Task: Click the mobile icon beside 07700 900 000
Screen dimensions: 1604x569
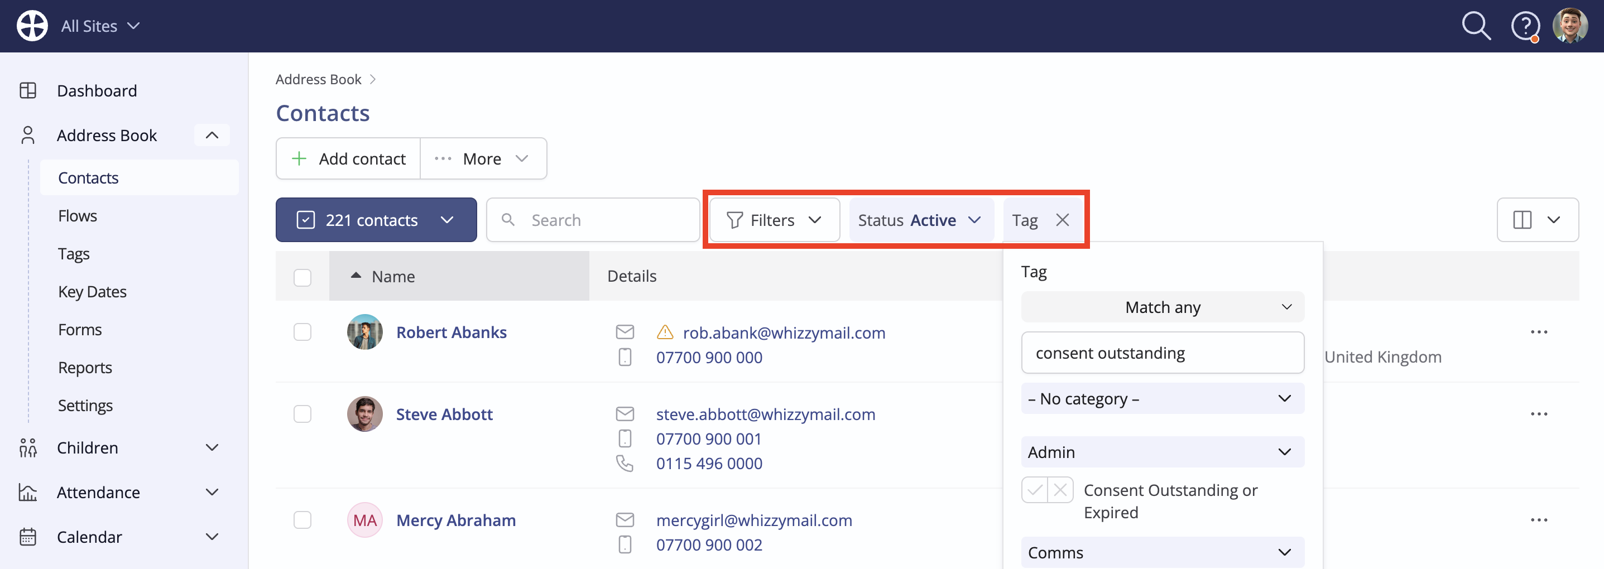Action: [x=625, y=358]
